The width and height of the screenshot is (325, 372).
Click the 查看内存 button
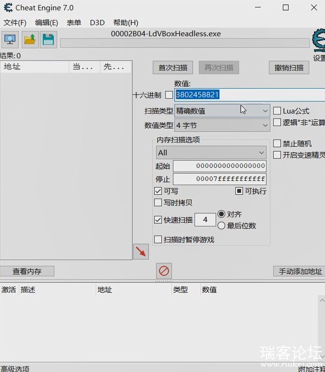click(x=27, y=271)
